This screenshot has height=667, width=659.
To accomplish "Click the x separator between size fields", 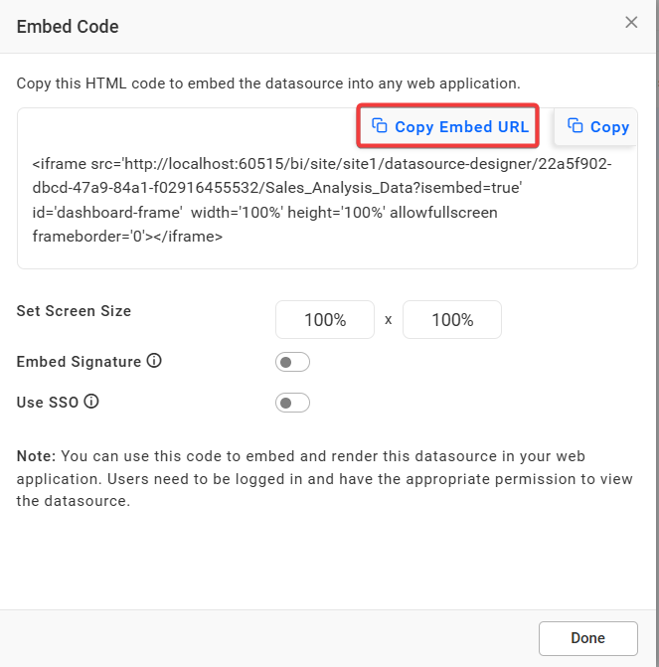I will coord(388,320).
